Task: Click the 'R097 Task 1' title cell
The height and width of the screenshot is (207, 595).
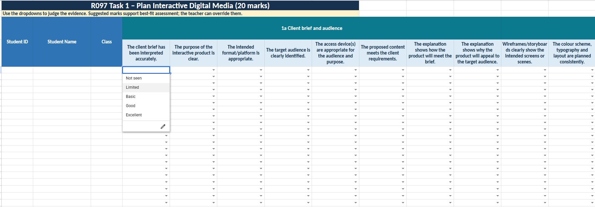Action: point(180,6)
